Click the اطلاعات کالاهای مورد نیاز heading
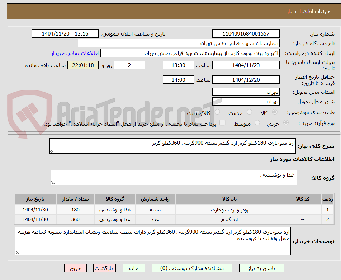This screenshot has width=341, height=280. (302, 159)
